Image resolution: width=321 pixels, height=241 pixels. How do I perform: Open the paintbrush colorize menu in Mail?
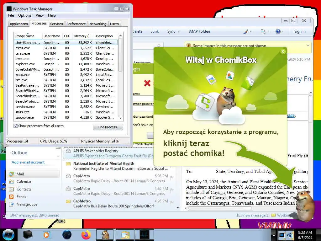click(246, 31)
